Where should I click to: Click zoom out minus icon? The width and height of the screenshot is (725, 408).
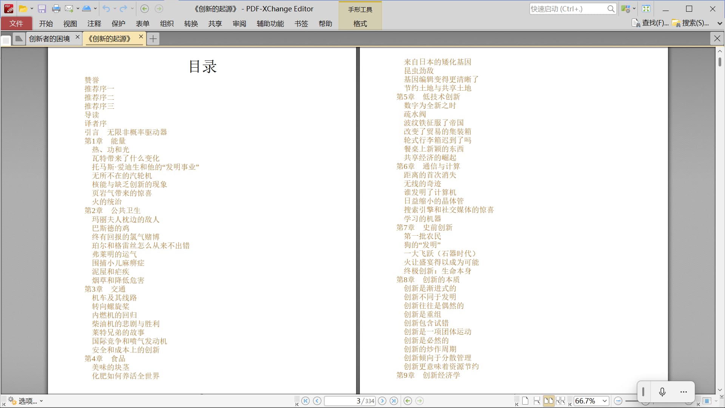(x=618, y=401)
